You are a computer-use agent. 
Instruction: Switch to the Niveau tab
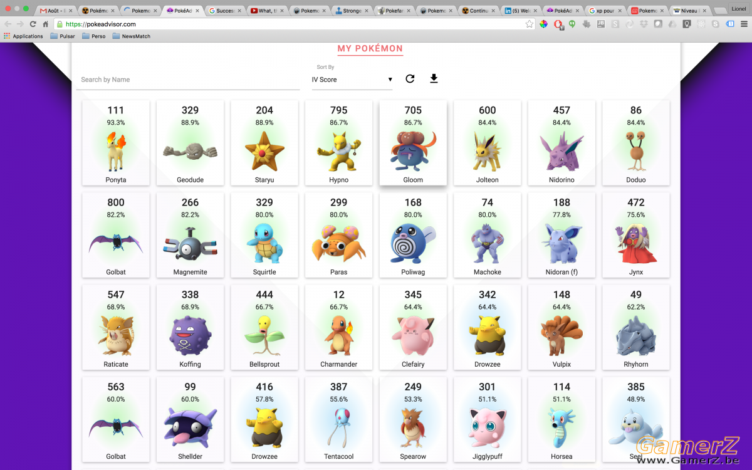pyautogui.click(x=690, y=11)
